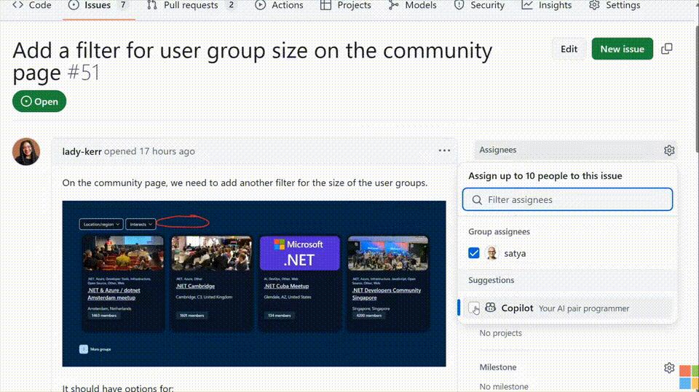Click the lady-kerr username link
The height and width of the screenshot is (392, 699).
pyautogui.click(x=82, y=151)
